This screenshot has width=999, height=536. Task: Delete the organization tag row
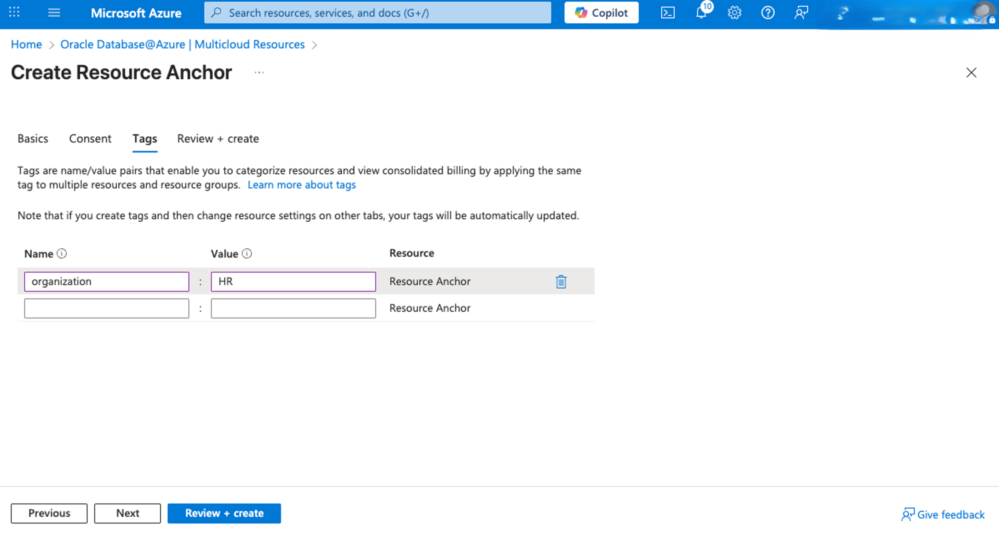[561, 281]
